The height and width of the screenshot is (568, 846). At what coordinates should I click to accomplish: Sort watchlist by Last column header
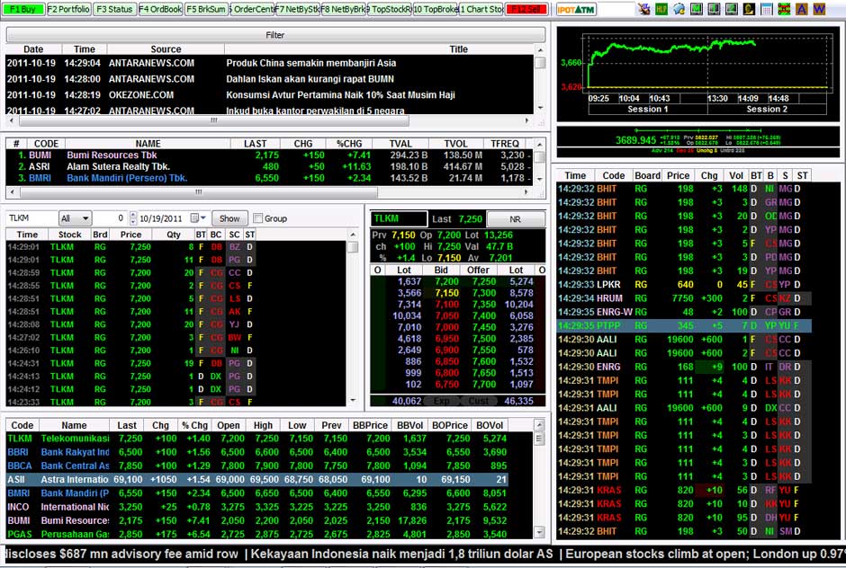pos(127,425)
